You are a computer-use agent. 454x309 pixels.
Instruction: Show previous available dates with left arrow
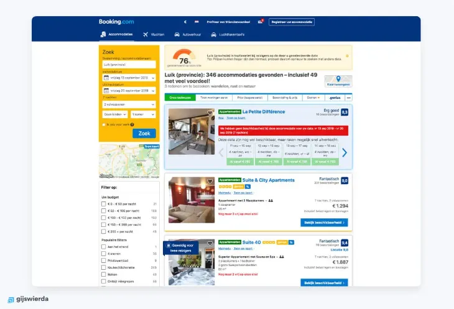(221, 152)
